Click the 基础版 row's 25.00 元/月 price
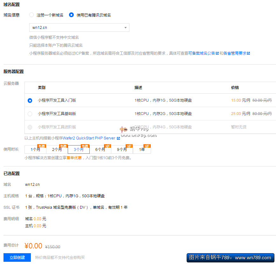Screen dimensions: 276x264 click(x=241, y=114)
